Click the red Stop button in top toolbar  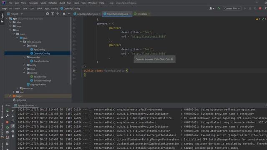(x=260, y=8)
